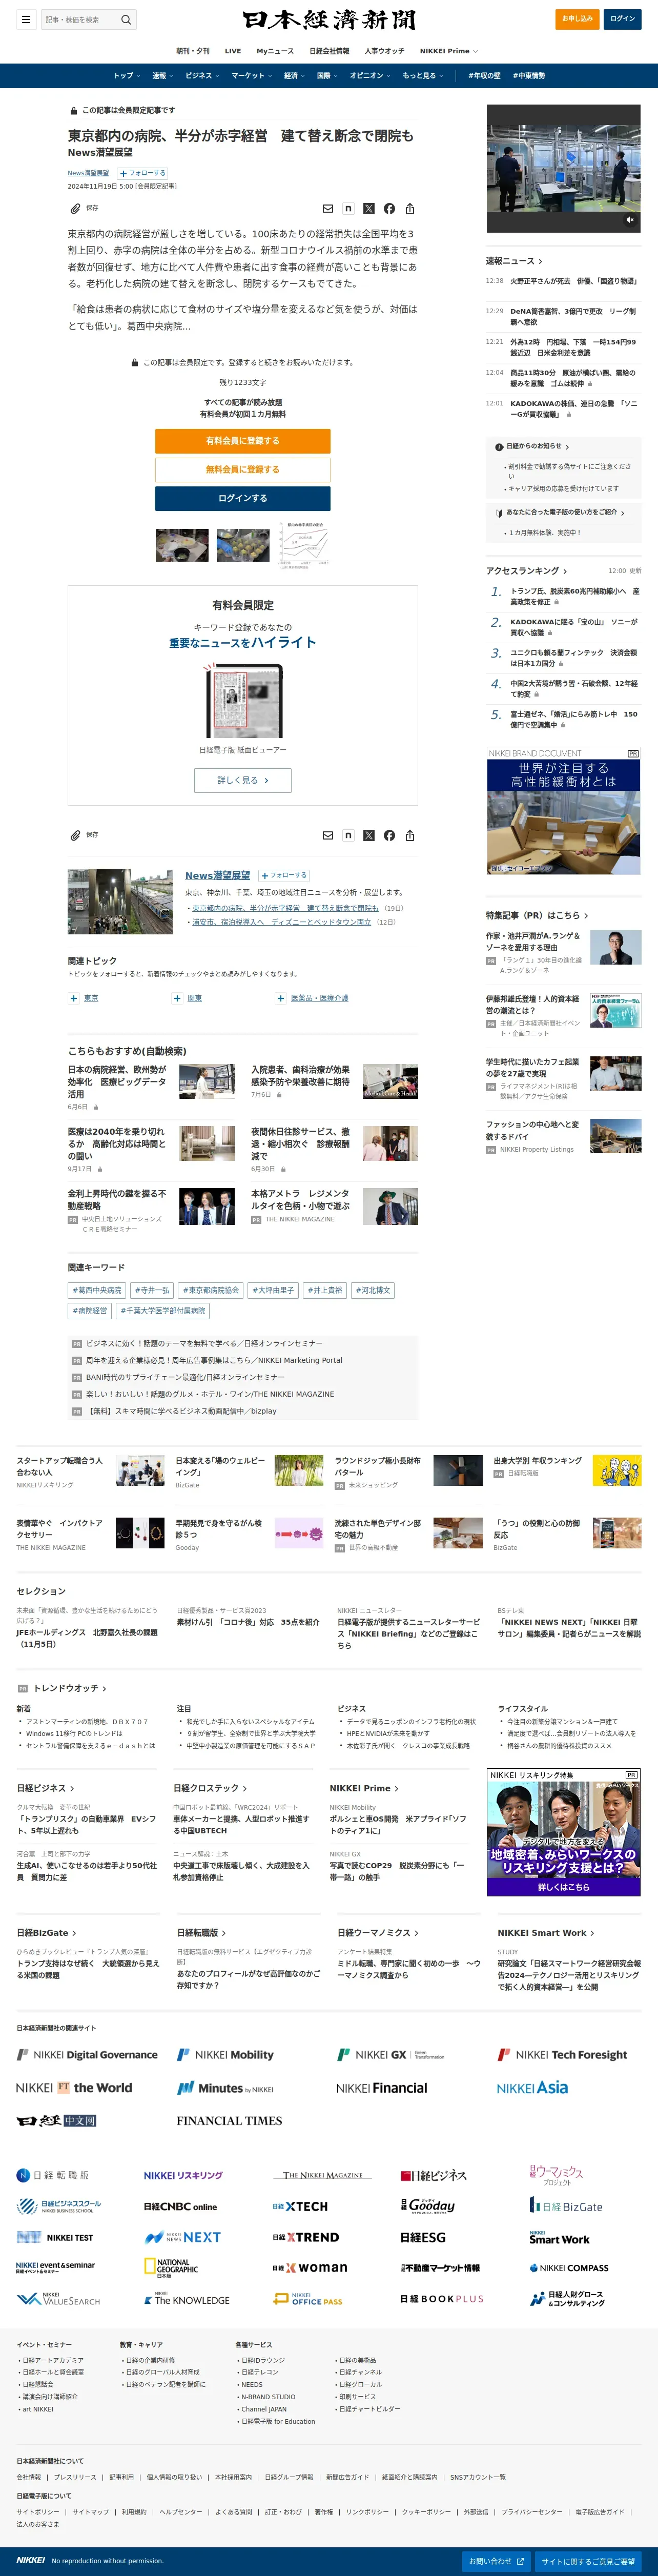This screenshot has height=2576, width=658.
Task: Expand the もっと見る navigation dropdown
Action: point(422,76)
